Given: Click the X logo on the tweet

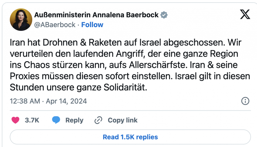Looking at the screenshot, I should (x=245, y=15).
